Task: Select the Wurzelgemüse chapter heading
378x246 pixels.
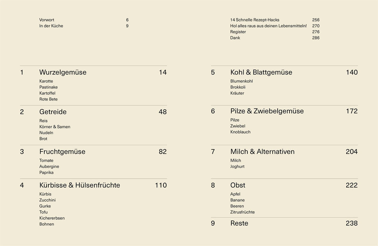Action: (63, 72)
